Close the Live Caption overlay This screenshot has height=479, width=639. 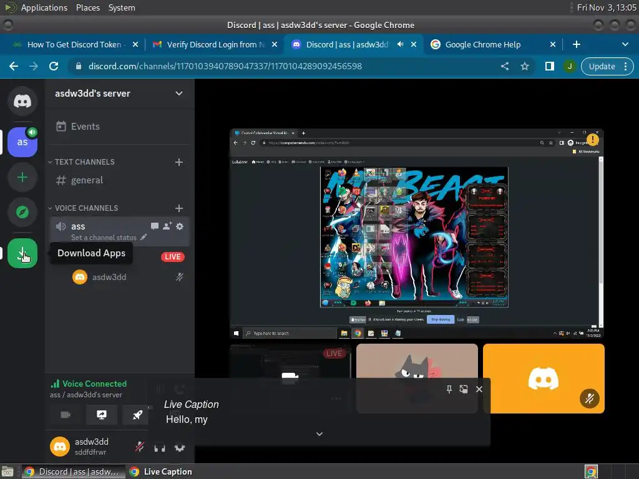click(x=479, y=389)
